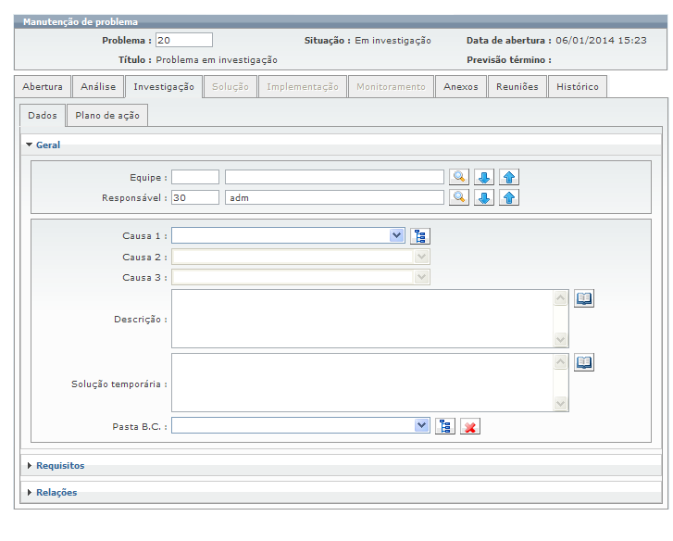Image resolution: width=673 pixels, height=541 pixels.
Task: Switch to the Análise tab
Action: pos(98,87)
